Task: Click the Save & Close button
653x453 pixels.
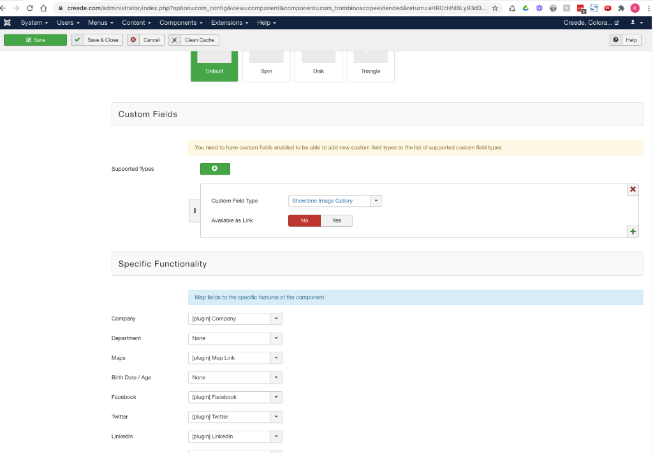Action: [x=96, y=40]
